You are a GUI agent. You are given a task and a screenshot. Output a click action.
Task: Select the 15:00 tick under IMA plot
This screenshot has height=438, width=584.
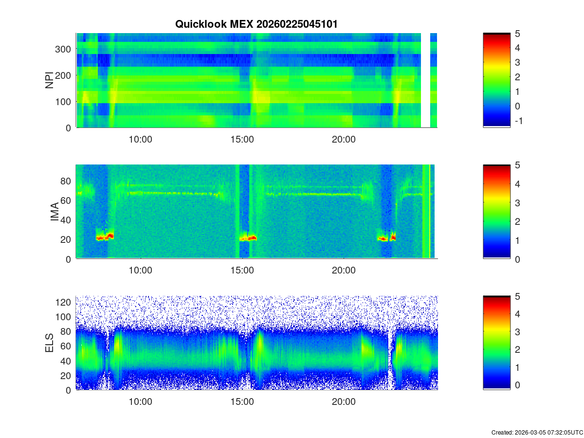242,271
